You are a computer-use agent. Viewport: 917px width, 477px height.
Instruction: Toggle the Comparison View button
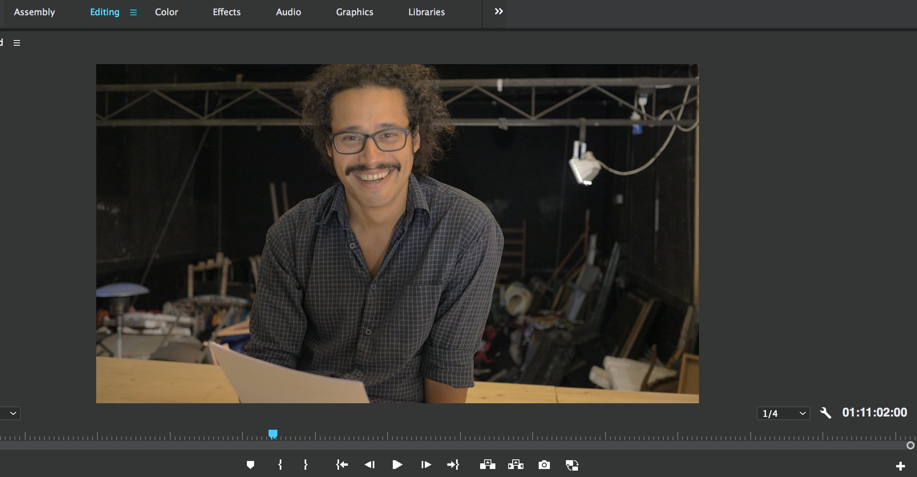[572, 465]
